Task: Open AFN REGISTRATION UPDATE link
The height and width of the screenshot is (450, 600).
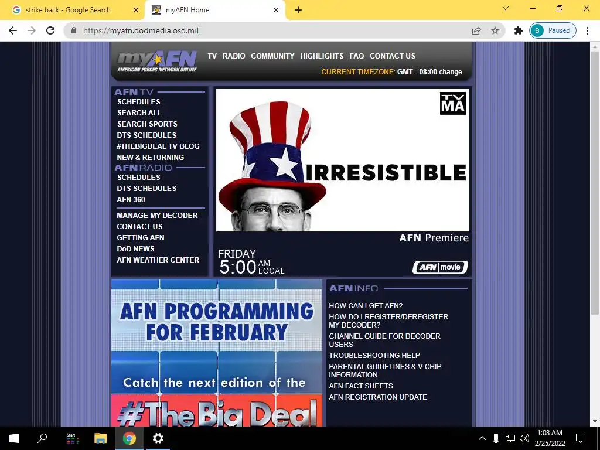Action: tap(378, 397)
